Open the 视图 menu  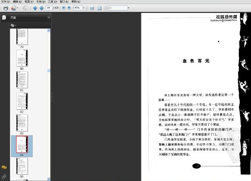click(x=29, y=2)
